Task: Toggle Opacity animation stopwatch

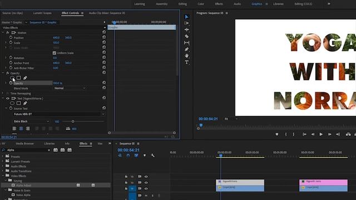Action: (11, 83)
